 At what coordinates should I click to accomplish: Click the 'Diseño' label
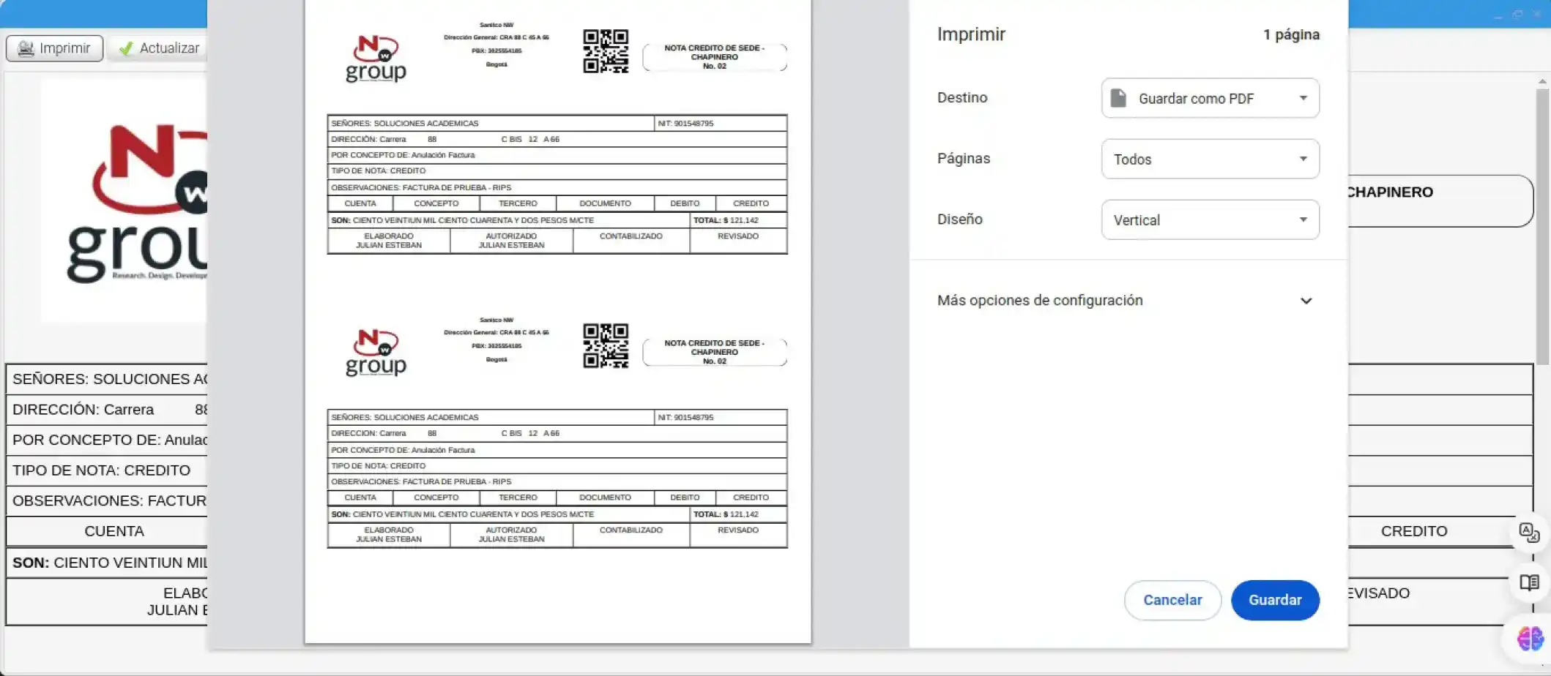pos(960,219)
